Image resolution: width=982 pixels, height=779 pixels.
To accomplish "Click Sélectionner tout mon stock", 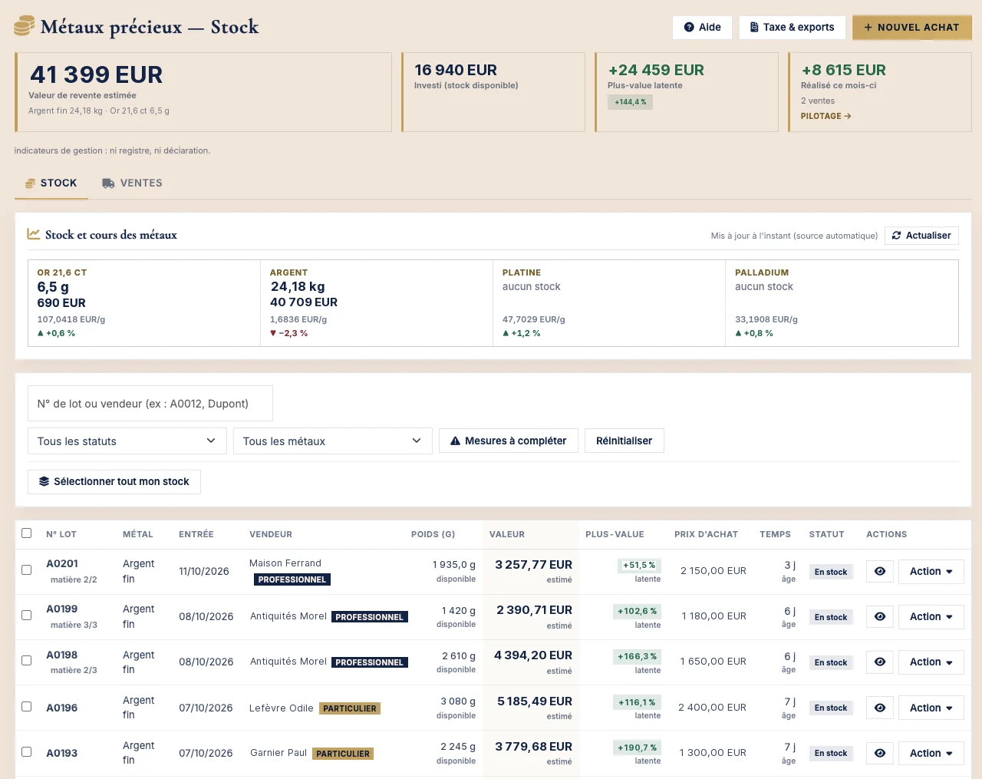I will [114, 482].
